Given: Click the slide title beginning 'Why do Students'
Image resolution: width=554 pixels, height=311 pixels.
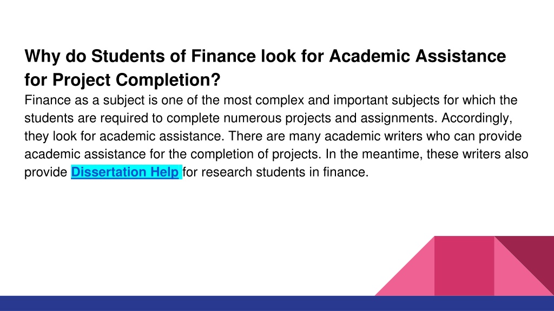Looking at the screenshot, I should [x=265, y=67].
